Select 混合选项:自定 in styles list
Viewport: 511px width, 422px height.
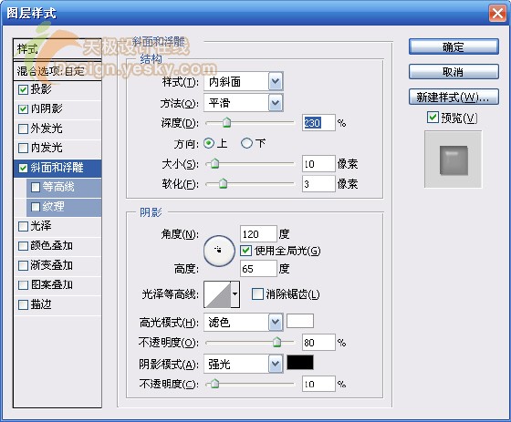click(x=57, y=71)
